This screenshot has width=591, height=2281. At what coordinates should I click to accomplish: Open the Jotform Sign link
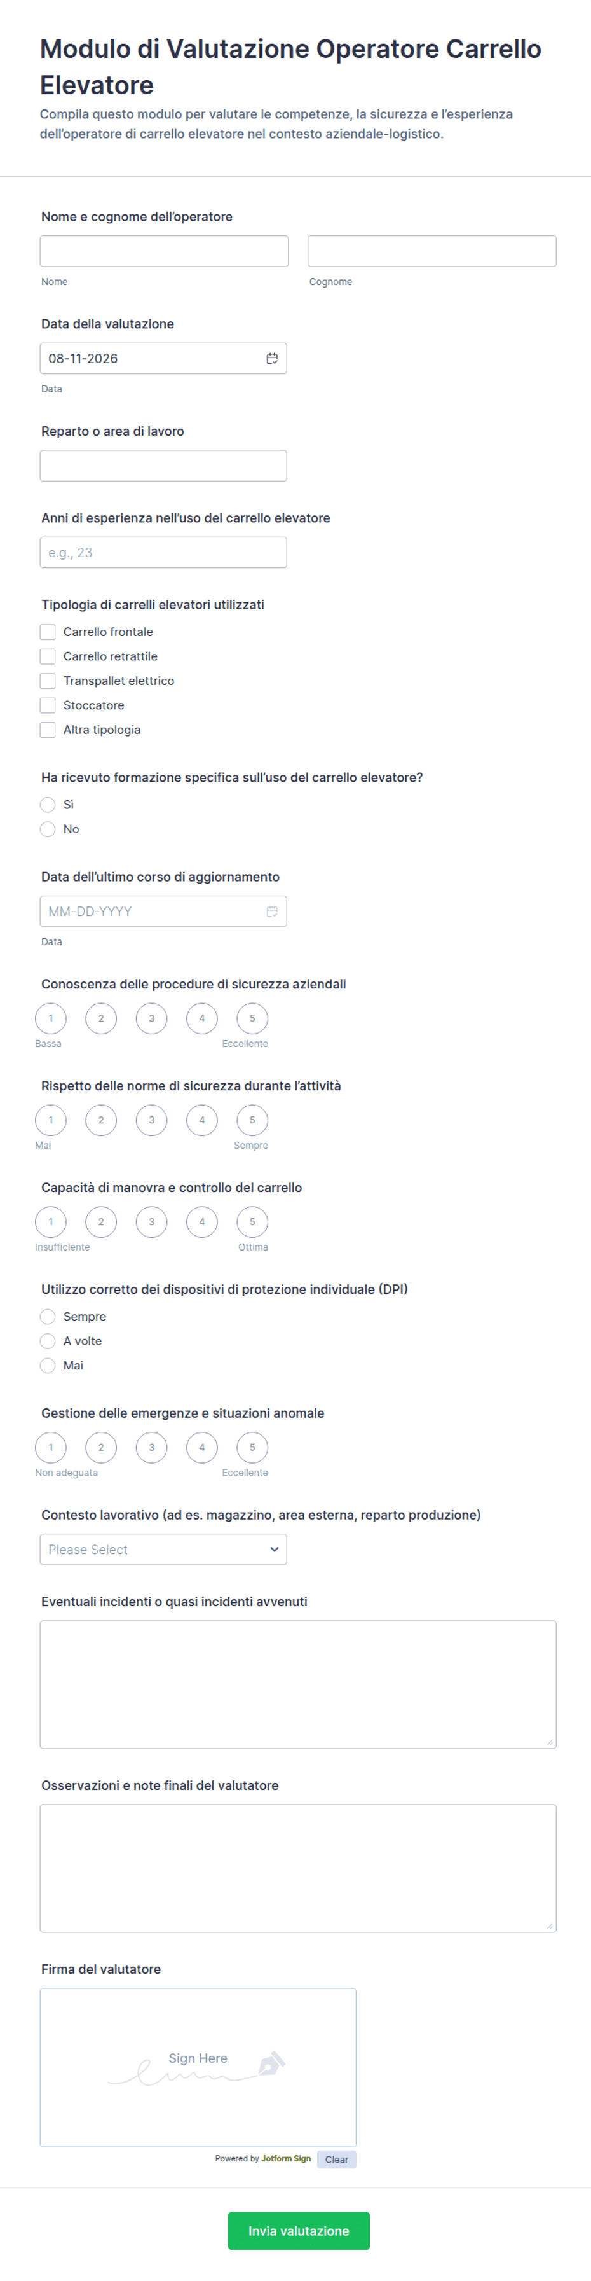(x=286, y=2159)
